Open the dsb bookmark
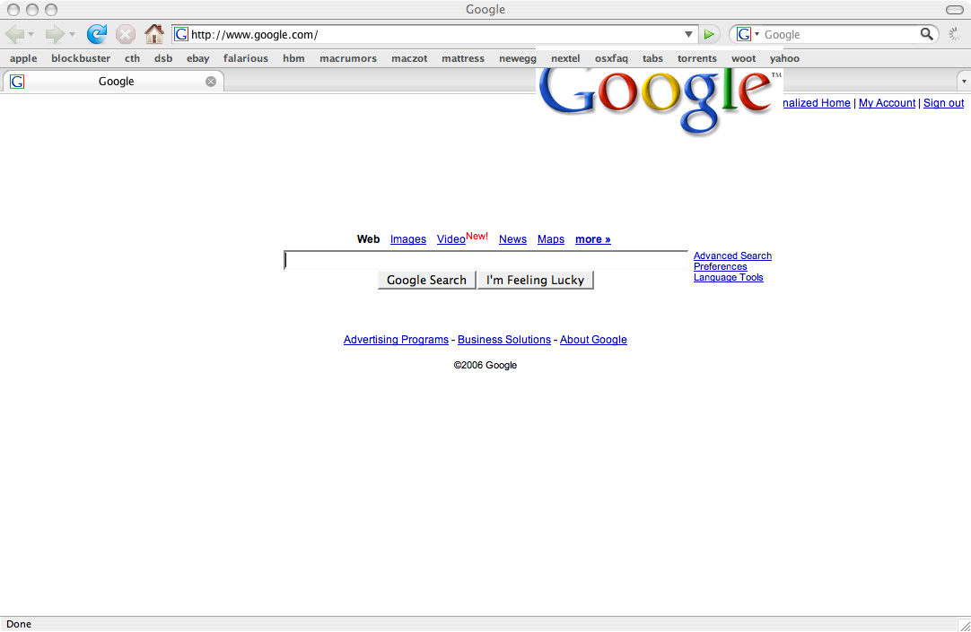Screen dimensions: 971x632 click(163, 58)
